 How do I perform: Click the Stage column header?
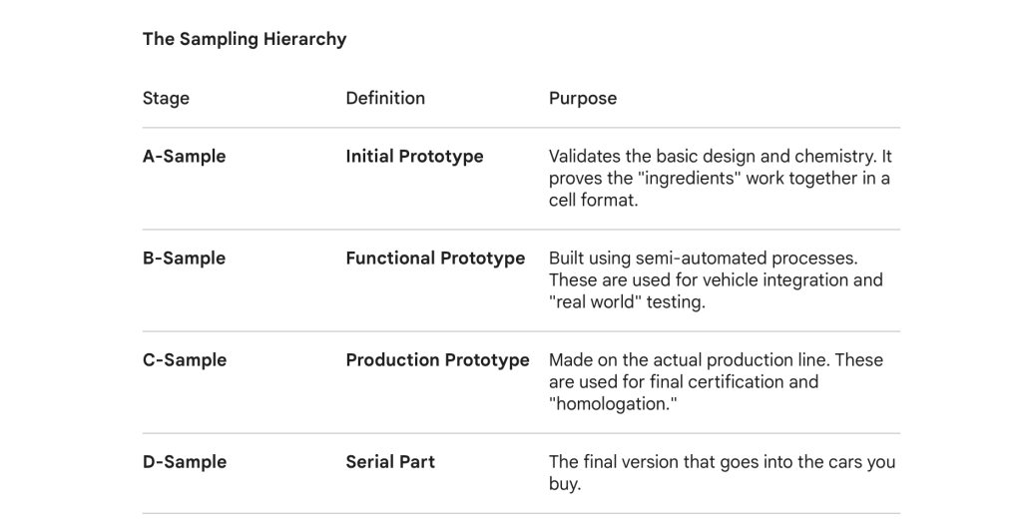(x=166, y=98)
